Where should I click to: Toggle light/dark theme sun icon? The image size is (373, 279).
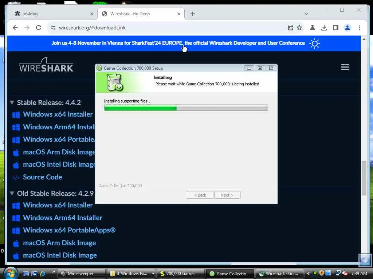(x=314, y=44)
